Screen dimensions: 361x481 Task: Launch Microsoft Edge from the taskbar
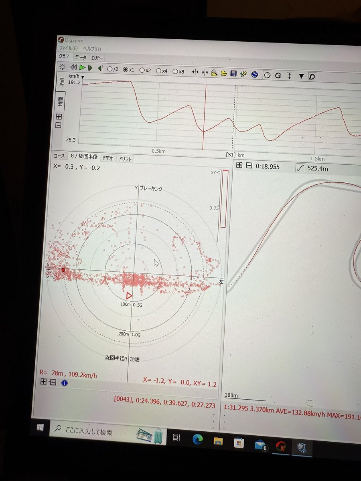tap(197, 439)
